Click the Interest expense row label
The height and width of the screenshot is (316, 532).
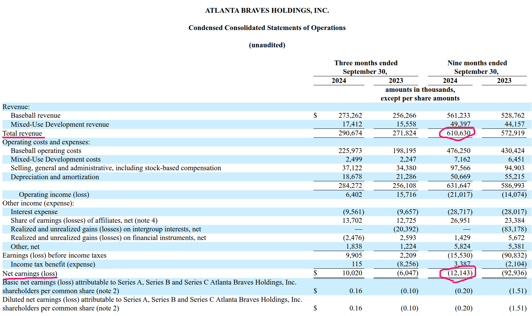click(x=34, y=212)
